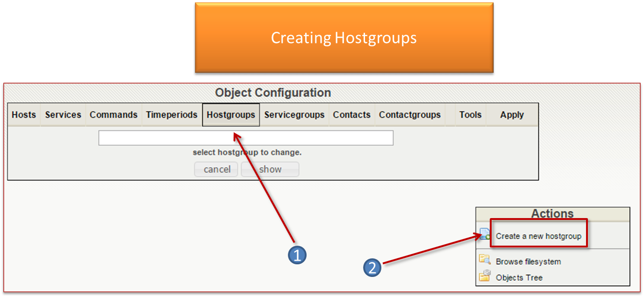Screen dimensions: 644x297
Task: Click the Actions panel heading
Action: [552, 214]
